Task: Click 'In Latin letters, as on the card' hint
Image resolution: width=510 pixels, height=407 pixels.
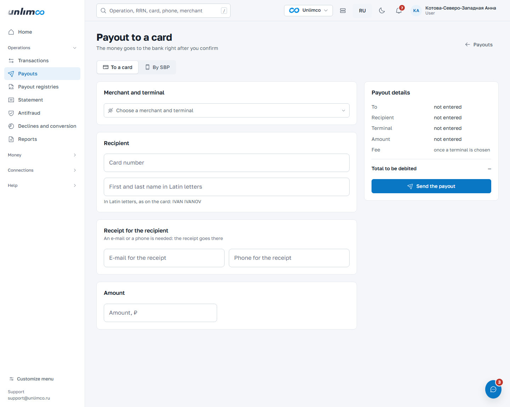Action: click(152, 202)
